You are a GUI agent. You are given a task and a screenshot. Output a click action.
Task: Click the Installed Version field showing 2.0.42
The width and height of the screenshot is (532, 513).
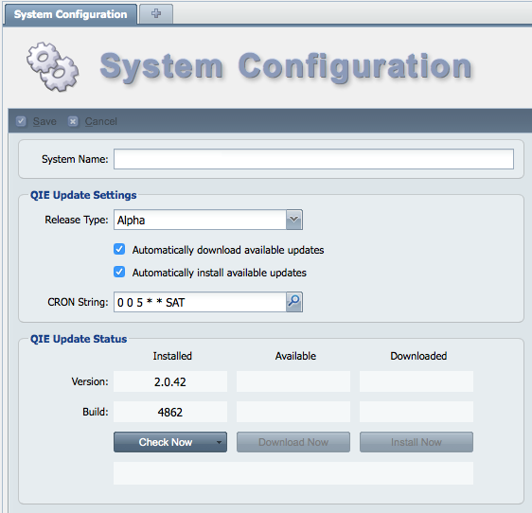[x=170, y=381]
